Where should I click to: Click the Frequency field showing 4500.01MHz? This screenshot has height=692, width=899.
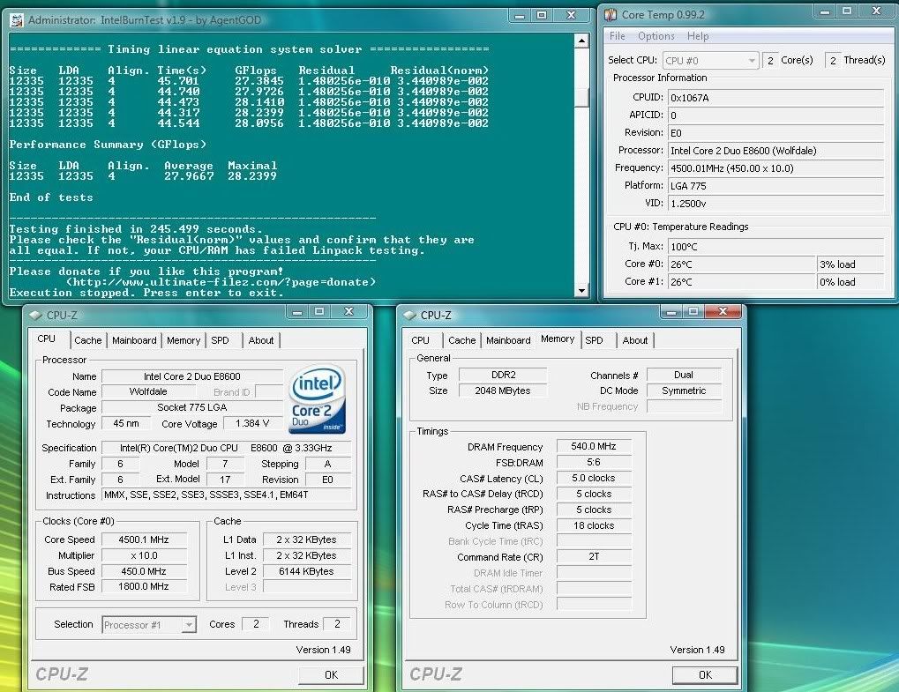coord(775,168)
